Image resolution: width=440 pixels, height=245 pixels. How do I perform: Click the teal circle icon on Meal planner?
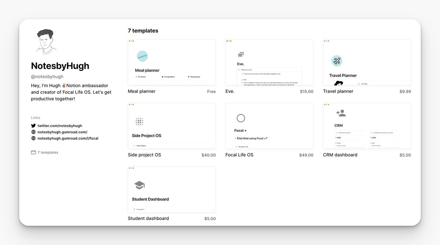142,56
